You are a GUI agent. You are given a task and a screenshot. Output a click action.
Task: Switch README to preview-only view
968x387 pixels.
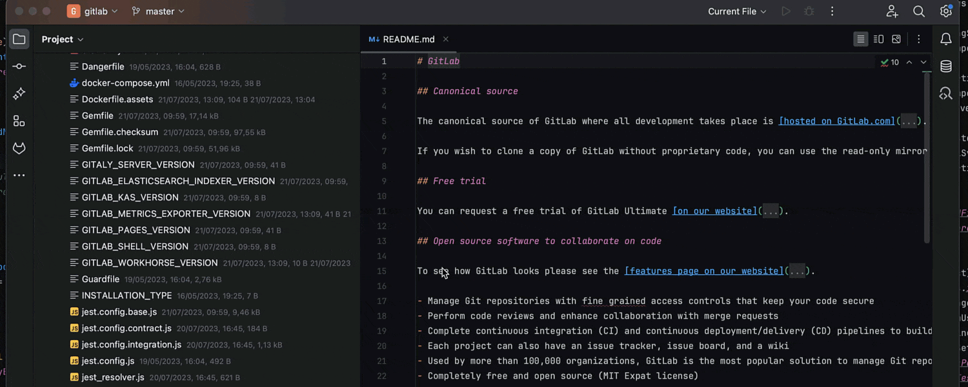[x=896, y=39]
